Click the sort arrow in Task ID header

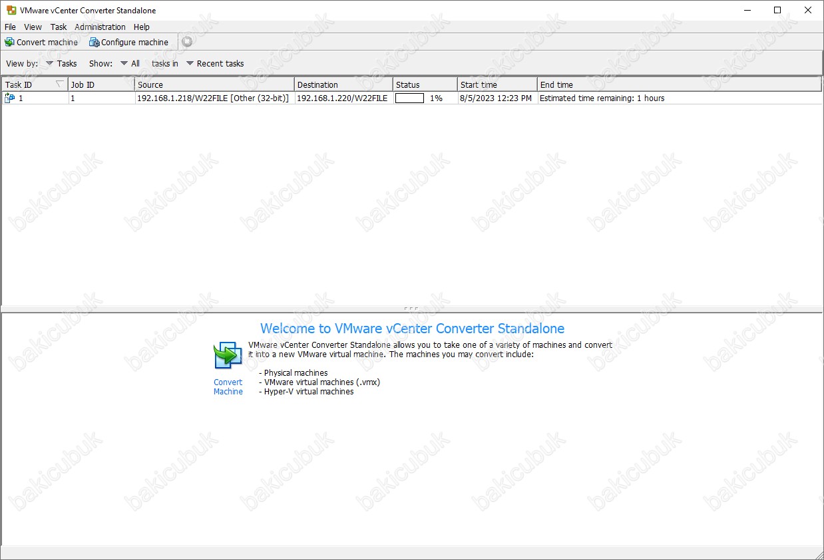coord(60,84)
